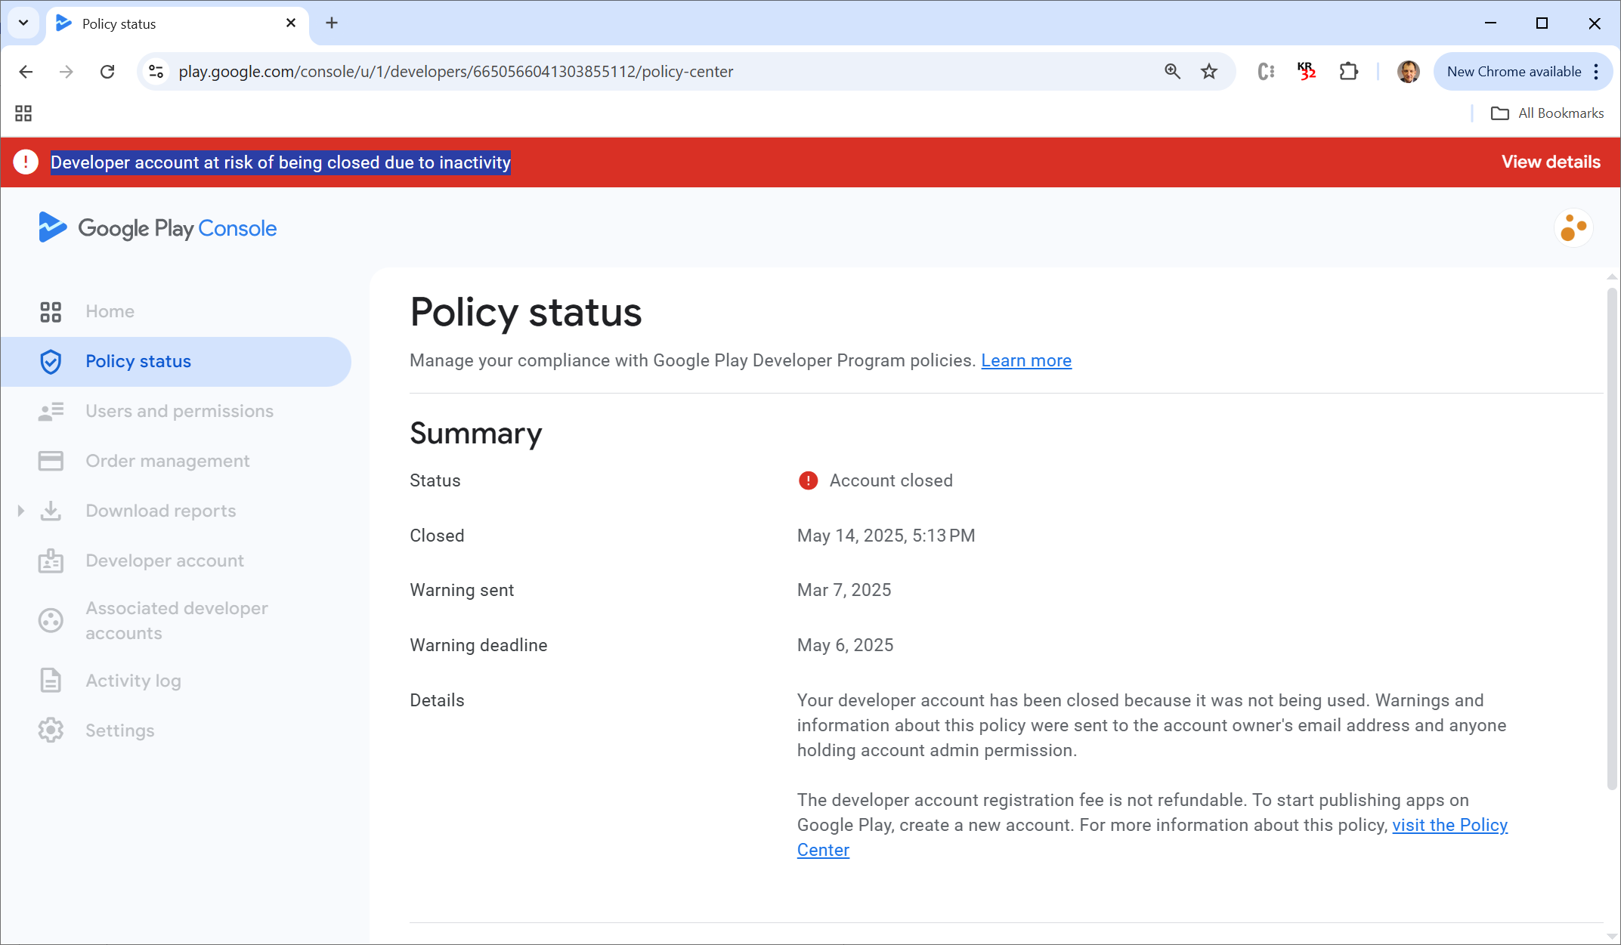The image size is (1621, 945).
Task: Click the Chrome profile picture
Action: [1408, 72]
